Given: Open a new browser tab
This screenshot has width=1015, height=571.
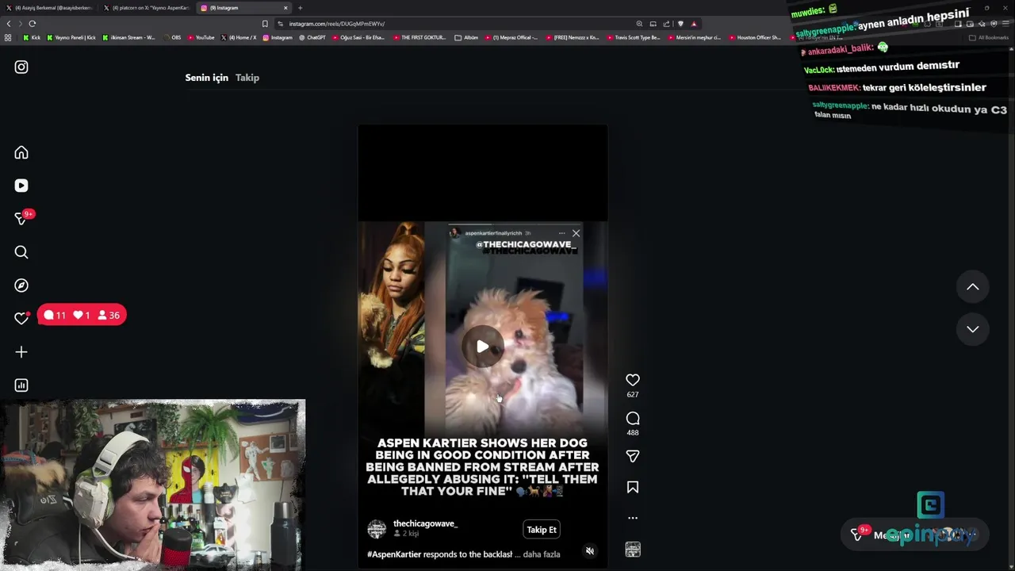Looking at the screenshot, I should point(300,8).
